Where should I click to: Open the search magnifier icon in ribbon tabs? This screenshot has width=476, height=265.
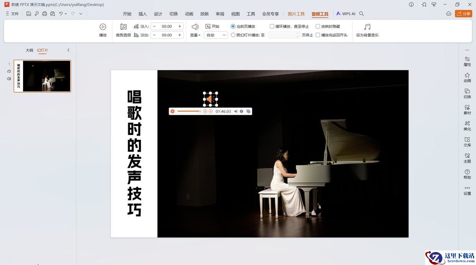(x=361, y=14)
